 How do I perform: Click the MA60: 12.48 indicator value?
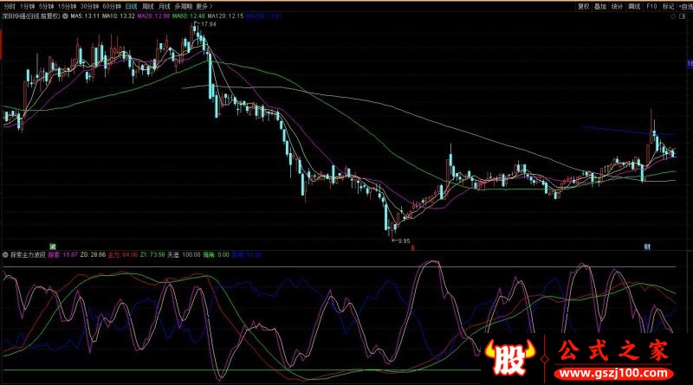click(x=188, y=16)
